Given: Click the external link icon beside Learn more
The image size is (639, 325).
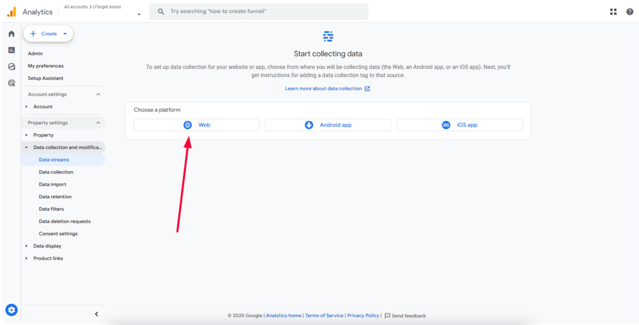Looking at the screenshot, I should tap(367, 89).
